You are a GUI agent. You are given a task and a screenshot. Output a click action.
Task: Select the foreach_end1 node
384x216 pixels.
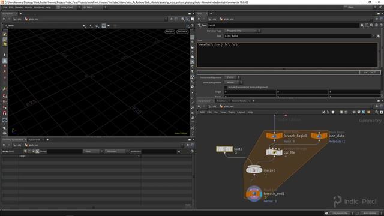(x=254, y=193)
